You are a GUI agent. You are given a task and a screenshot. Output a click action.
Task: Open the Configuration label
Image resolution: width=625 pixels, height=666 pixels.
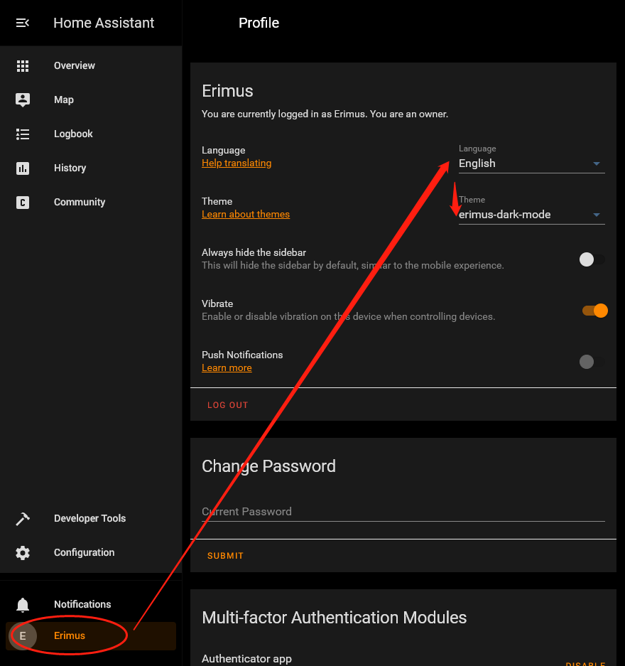84,552
